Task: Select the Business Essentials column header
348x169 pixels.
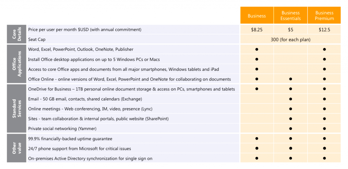Action: click(x=291, y=16)
